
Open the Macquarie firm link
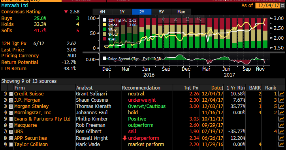tap(26, 125)
